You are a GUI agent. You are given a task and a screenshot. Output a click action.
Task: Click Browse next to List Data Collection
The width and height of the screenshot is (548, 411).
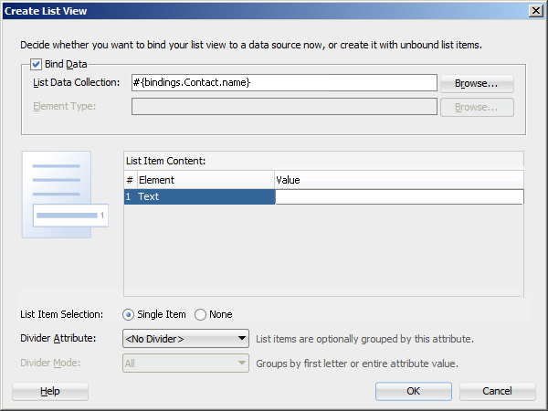(477, 83)
